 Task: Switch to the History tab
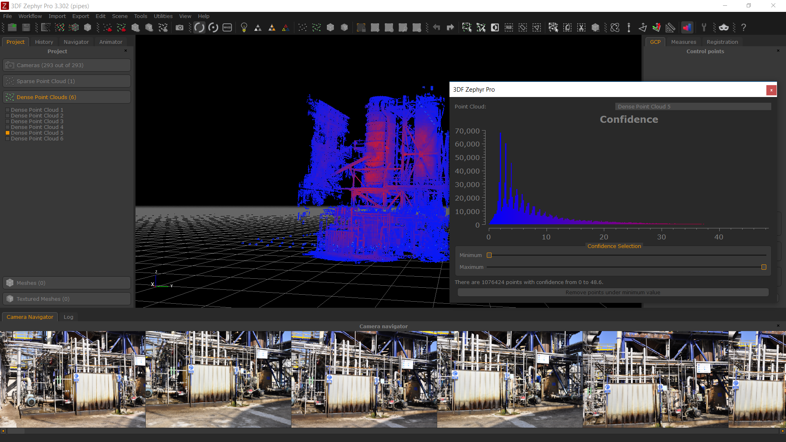coord(44,42)
